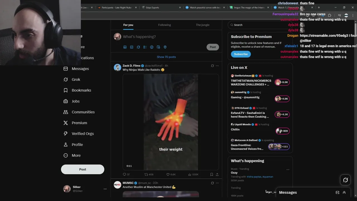The height and width of the screenshot is (201, 357).
Task: Switch to Participants - Late Night Nuke tab
Action: click(x=117, y=8)
